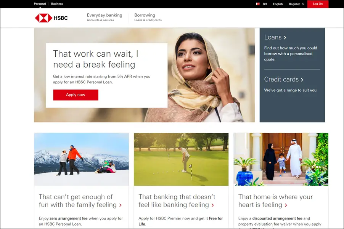
Task: Click 'Free for Life' Premier description text
Action: coord(180,221)
